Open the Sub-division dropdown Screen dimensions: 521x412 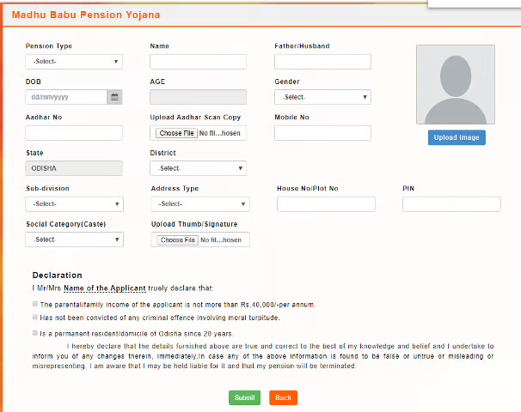pyautogui.click(x=75, y=204)
